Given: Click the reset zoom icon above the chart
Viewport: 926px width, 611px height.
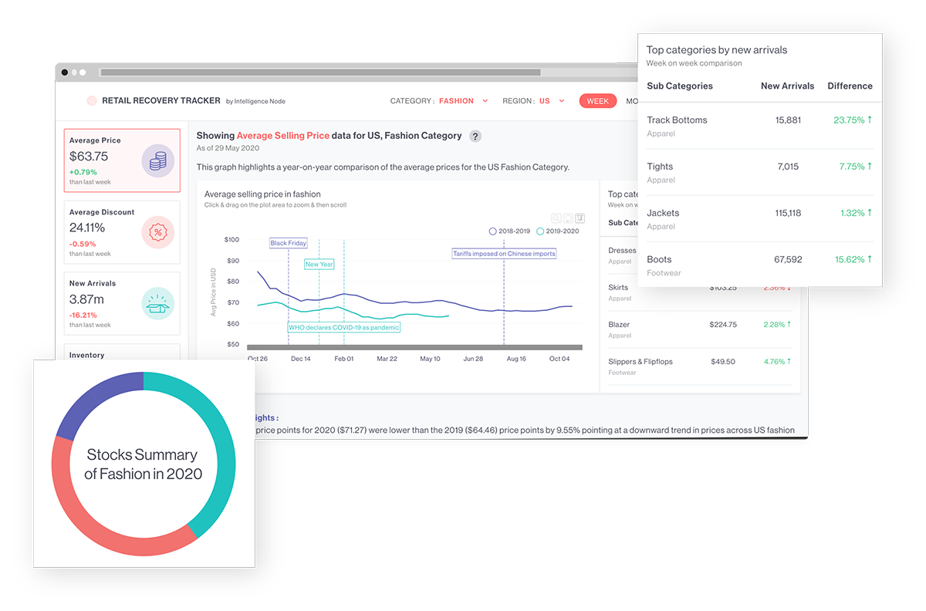Looking at the screenshot, I should (x=568, y=218).
